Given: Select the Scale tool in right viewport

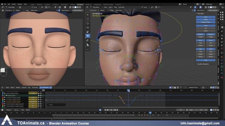Looking at the screenshot, I should tap(88, 31).
